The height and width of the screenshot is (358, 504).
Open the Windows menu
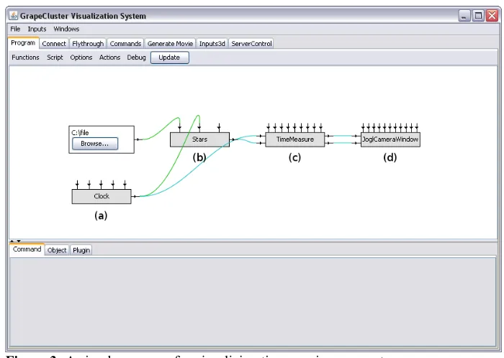[x=66, y=29]
